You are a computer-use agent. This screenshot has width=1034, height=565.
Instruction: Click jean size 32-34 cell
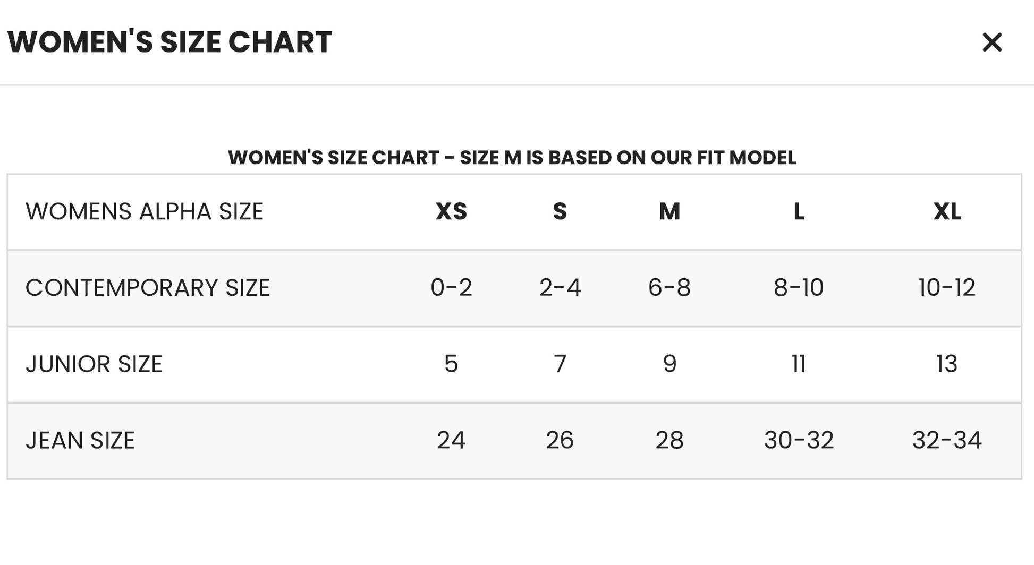947,441
